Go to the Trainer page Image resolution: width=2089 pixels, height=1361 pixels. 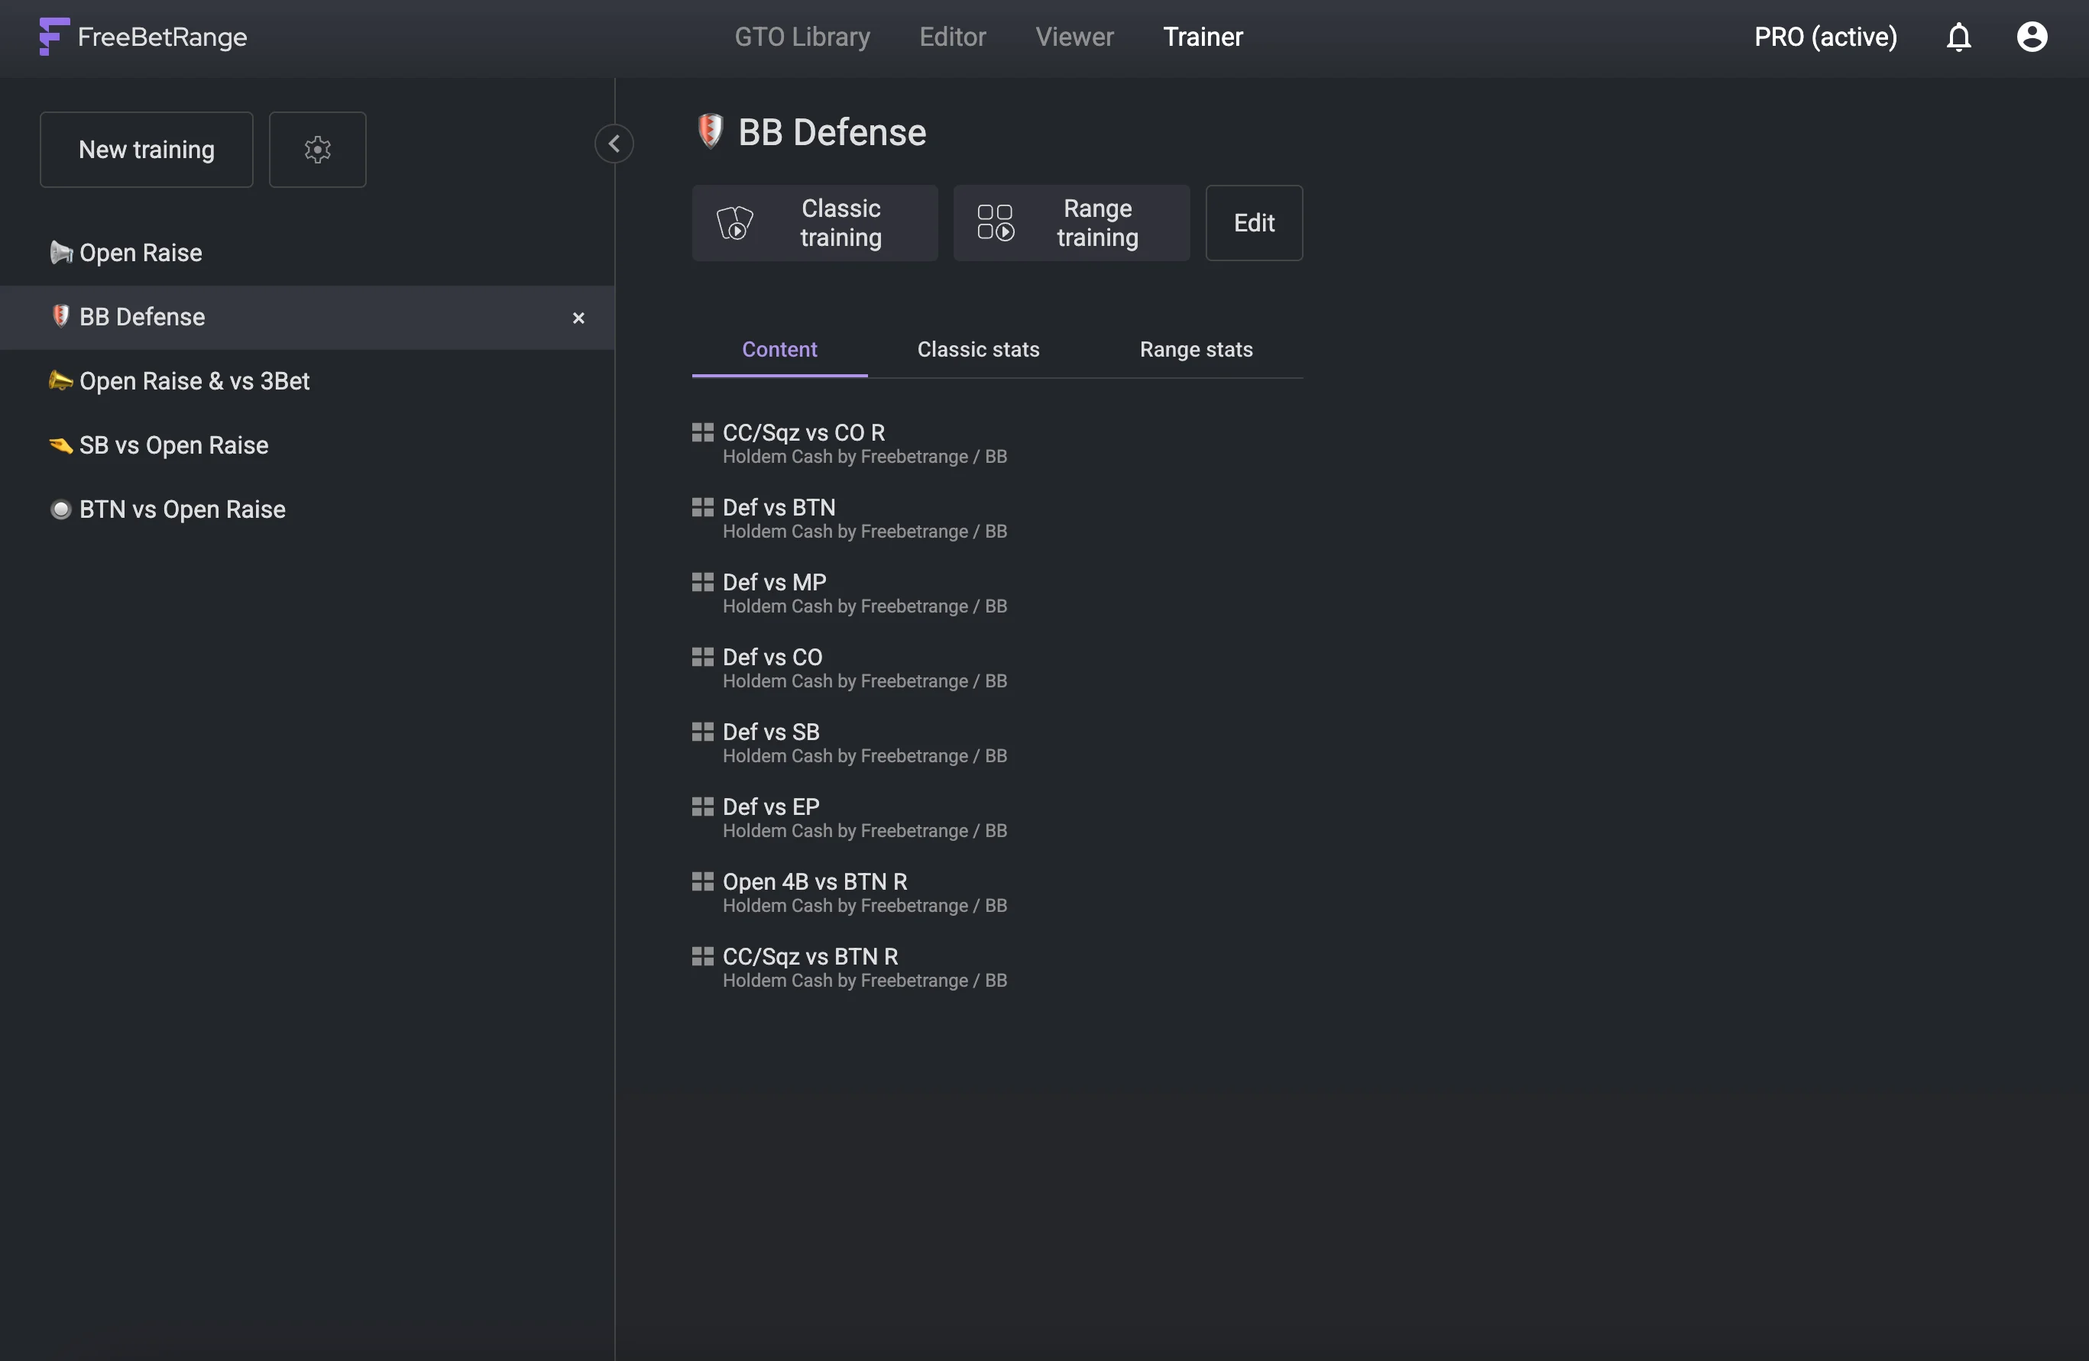tap(1203, 37)
